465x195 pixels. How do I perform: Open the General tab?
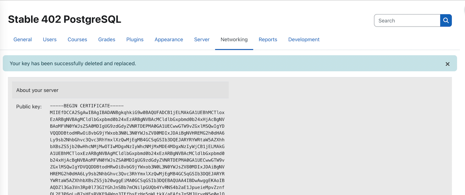tap(23, 39)
